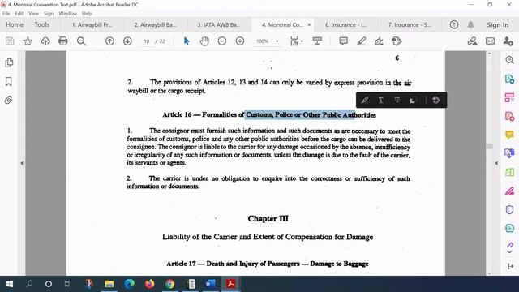Open the Help menu

click(87, 14)
